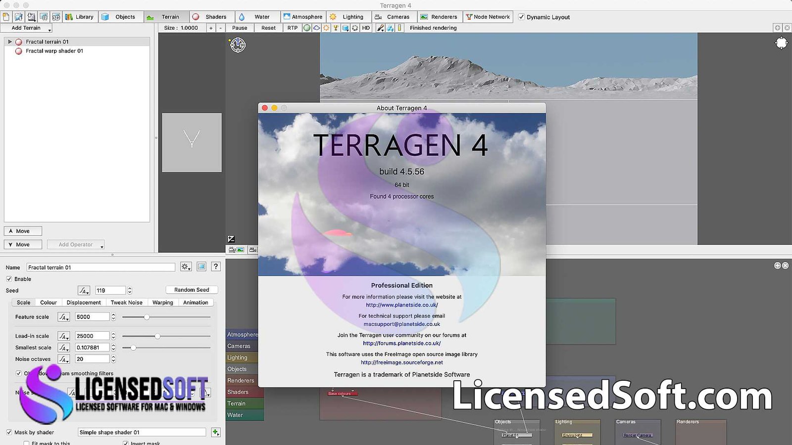792x445 pixels.
Task: Toggle the smoothing filters checkbox
Action: pyautogui.click(x=18, y=373)
